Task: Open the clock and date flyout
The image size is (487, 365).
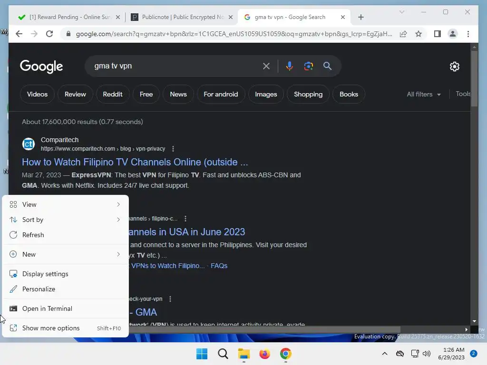Action: pyautogui.click(x=451, y=354)
